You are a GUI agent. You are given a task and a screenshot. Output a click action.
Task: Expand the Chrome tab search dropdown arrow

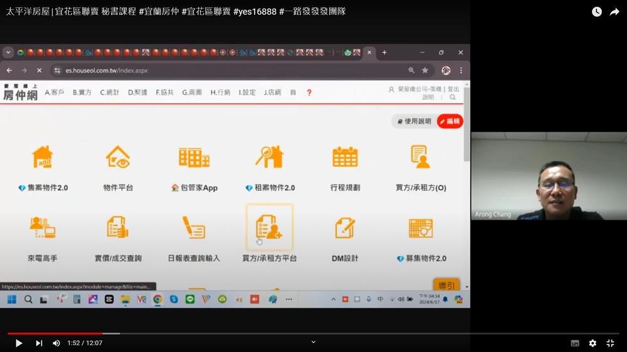click(x=8, y=53)
